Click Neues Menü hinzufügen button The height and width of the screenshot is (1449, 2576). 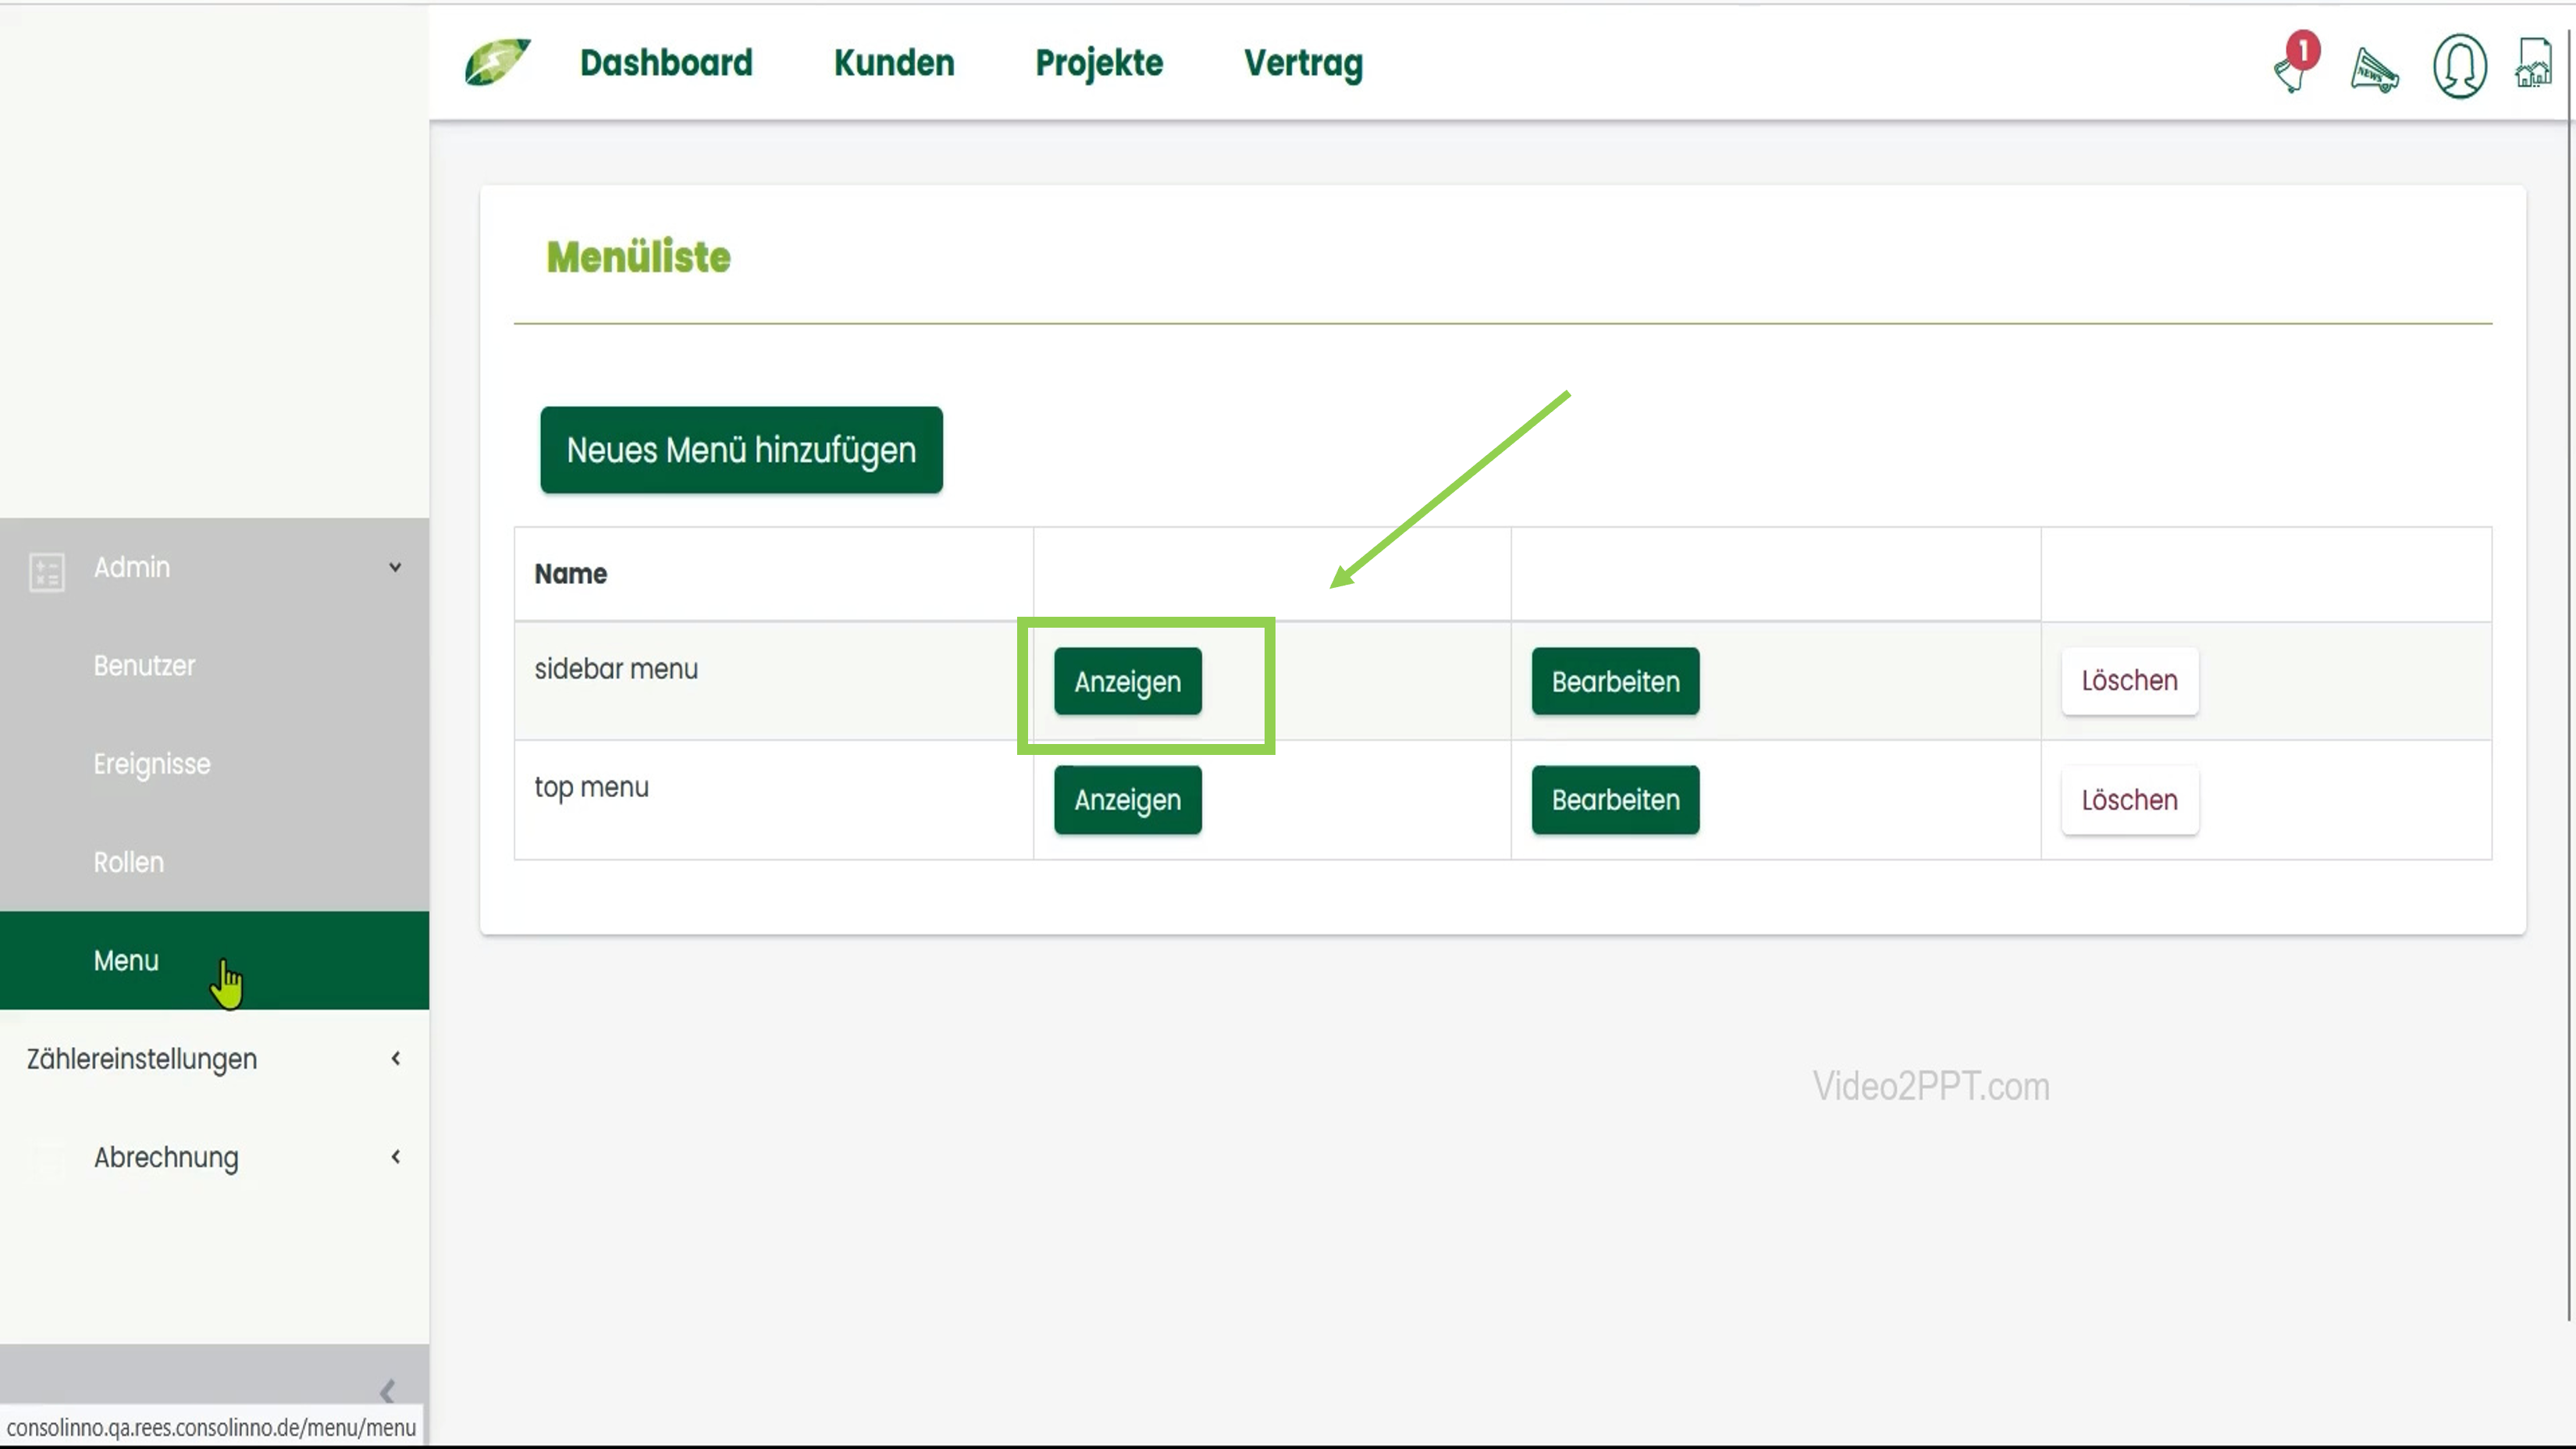(741, 450)
